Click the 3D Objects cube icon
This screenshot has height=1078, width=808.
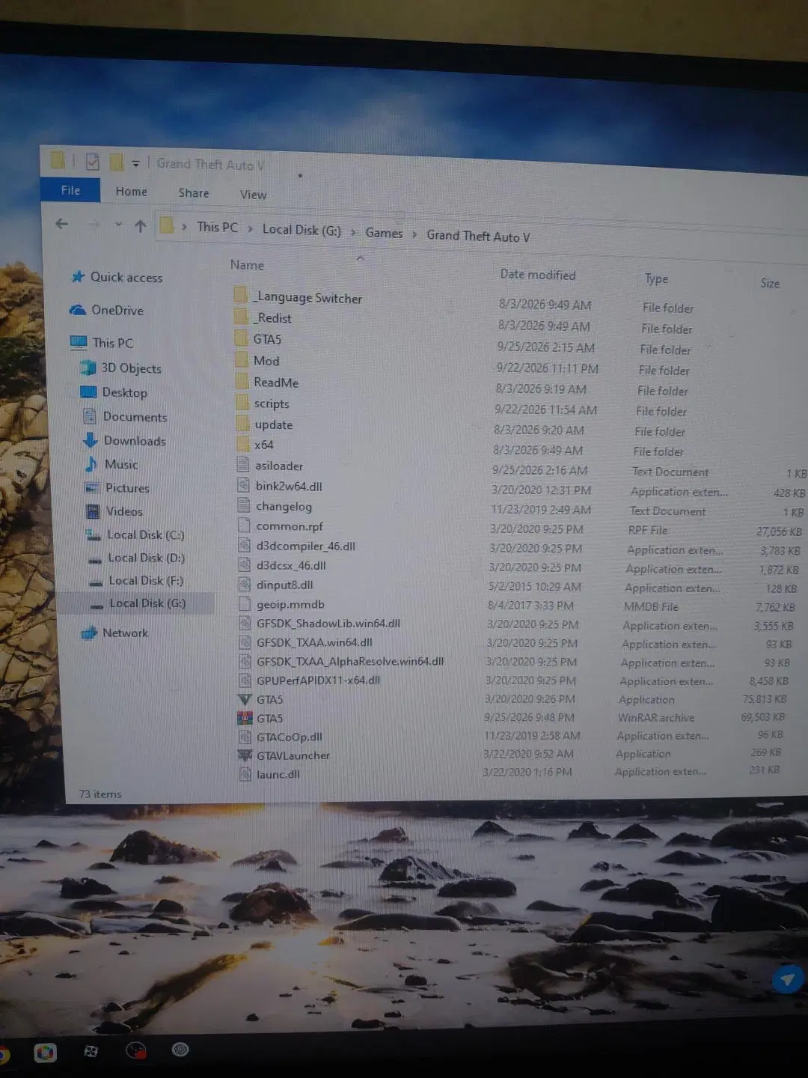(88, 368)
